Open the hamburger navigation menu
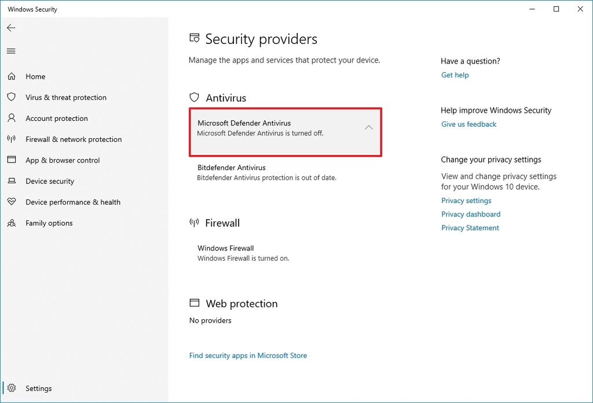 [10, 51]
